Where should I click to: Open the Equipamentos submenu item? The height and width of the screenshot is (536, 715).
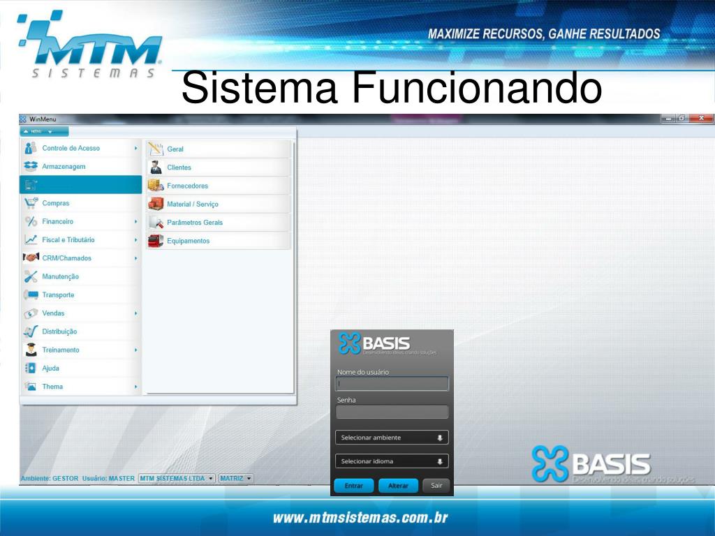(x=218, y=241)
